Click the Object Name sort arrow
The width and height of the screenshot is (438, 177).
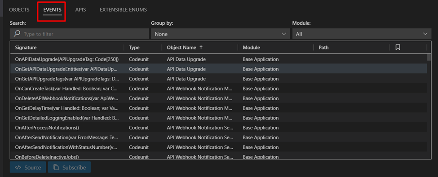pyautogui.click(x=201, y=48)
